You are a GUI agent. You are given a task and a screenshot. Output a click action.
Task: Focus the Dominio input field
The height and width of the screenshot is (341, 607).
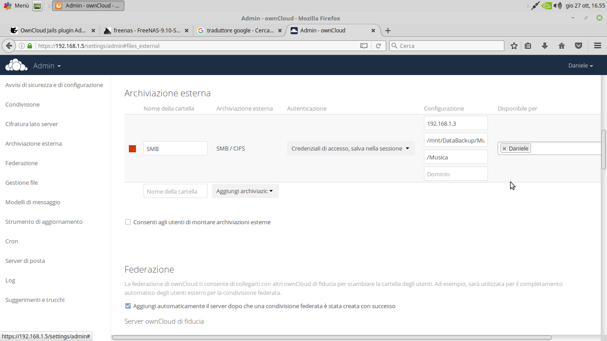pos(456,174)
